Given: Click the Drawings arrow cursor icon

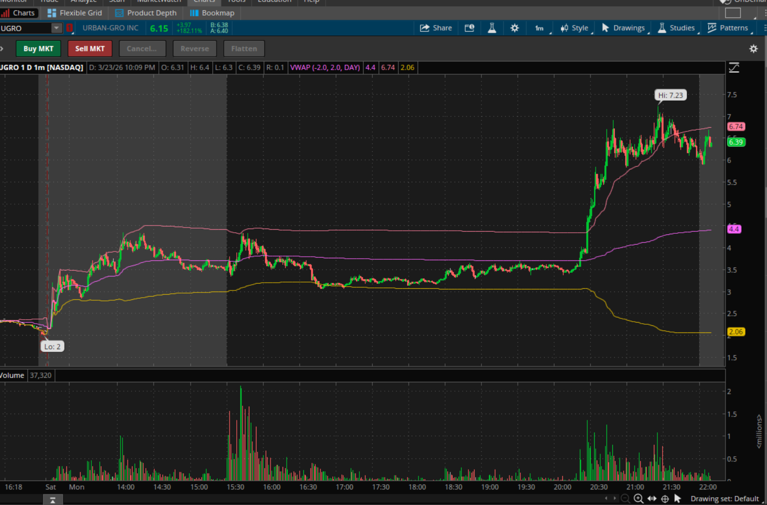Looking at the screenshot, I should coord(605,28).
